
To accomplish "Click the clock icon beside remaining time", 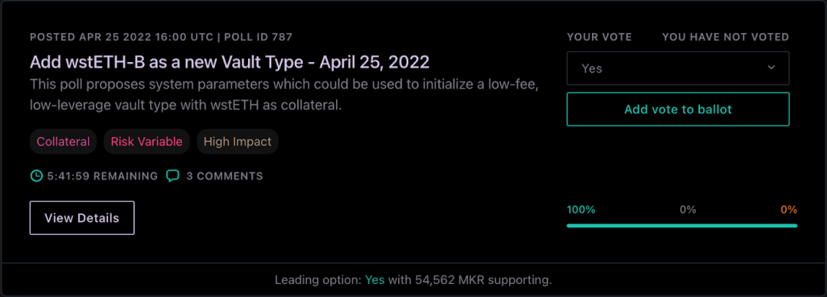I will [x=36, y=175].
